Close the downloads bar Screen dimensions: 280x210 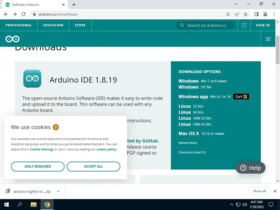(275, 191)
